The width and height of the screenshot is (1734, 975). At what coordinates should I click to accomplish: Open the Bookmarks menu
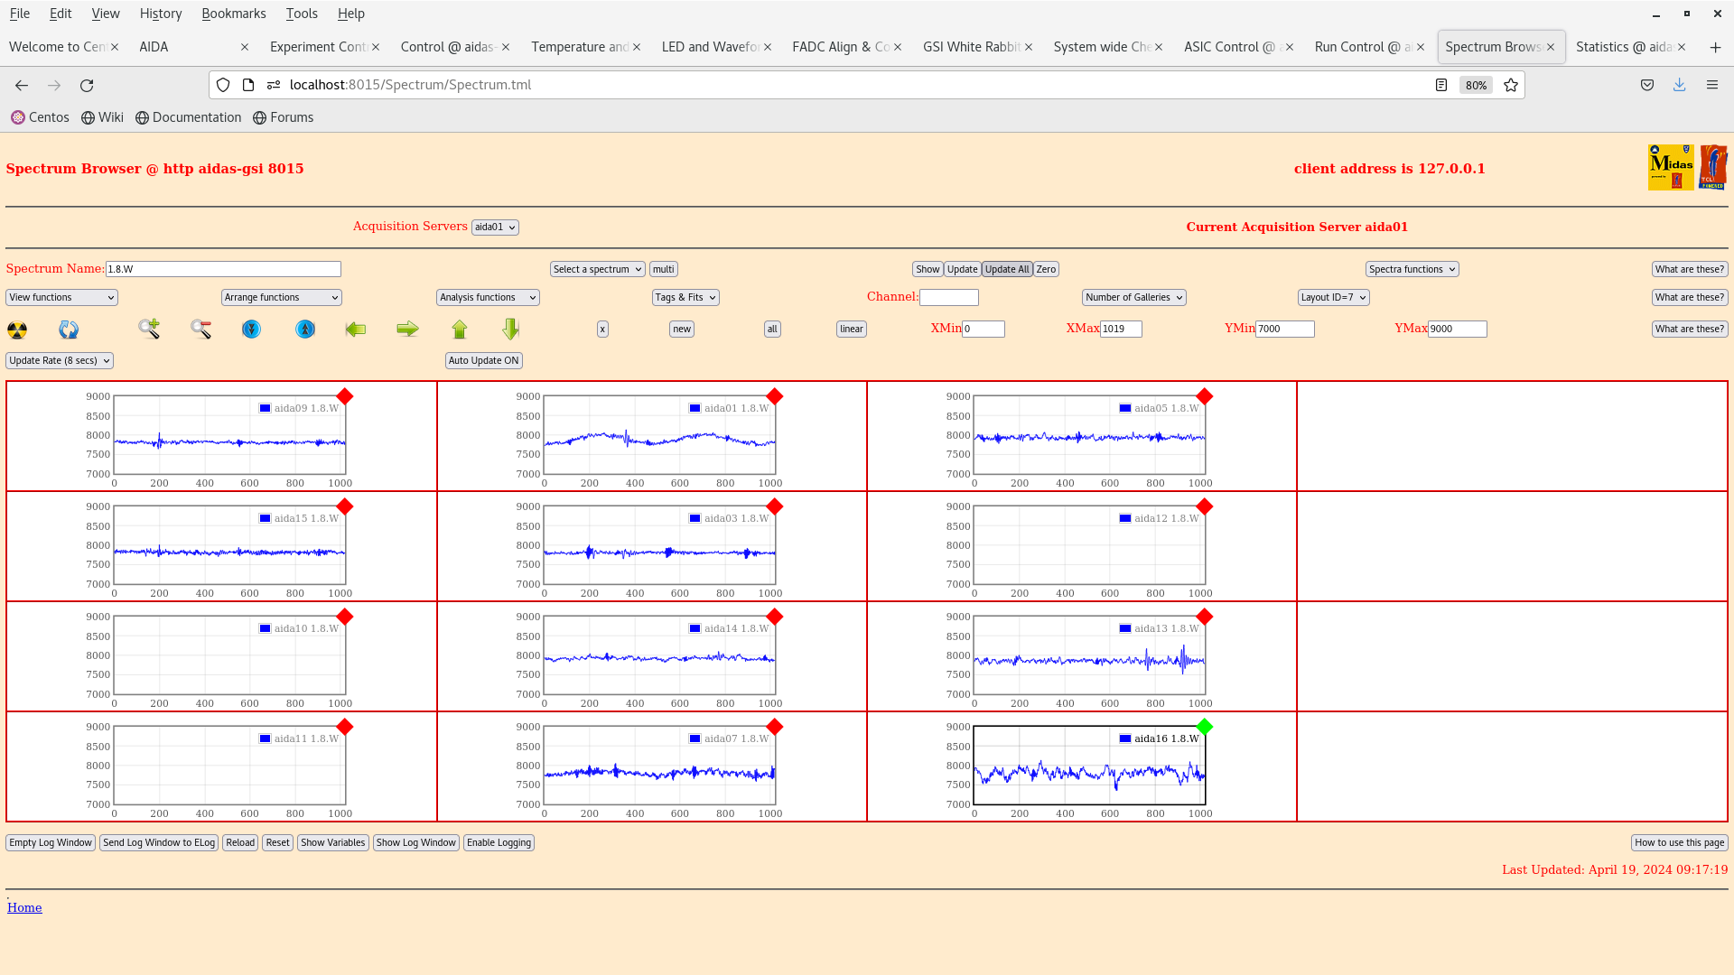tap(234, 14)
